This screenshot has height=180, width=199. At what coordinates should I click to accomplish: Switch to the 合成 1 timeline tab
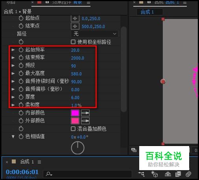point(27,162)
